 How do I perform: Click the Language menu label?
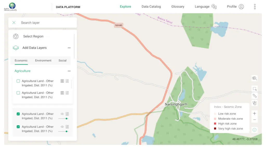tap(202, 6)
